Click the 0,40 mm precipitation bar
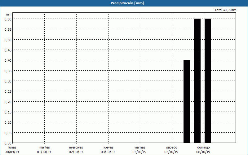This screenshot has width=248, height=155. 187,101
